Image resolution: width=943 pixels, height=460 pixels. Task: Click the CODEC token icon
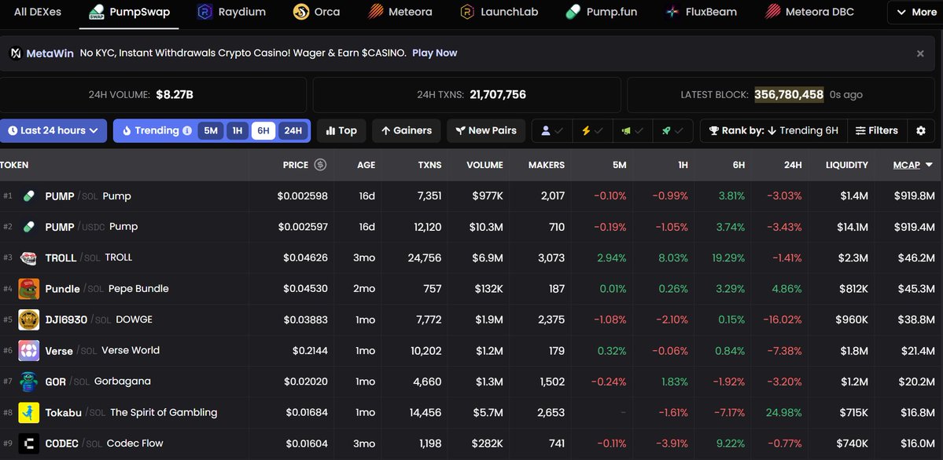(x=29, y=444)
